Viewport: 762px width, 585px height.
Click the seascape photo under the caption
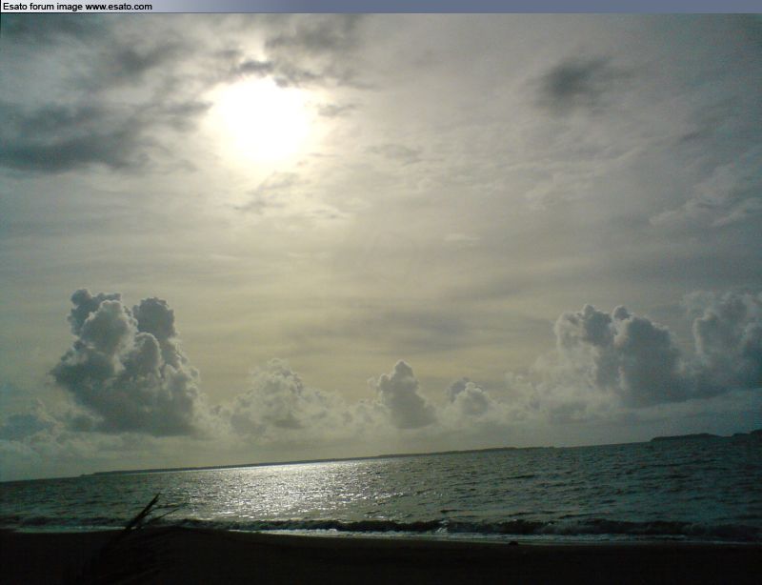point(381,299)
